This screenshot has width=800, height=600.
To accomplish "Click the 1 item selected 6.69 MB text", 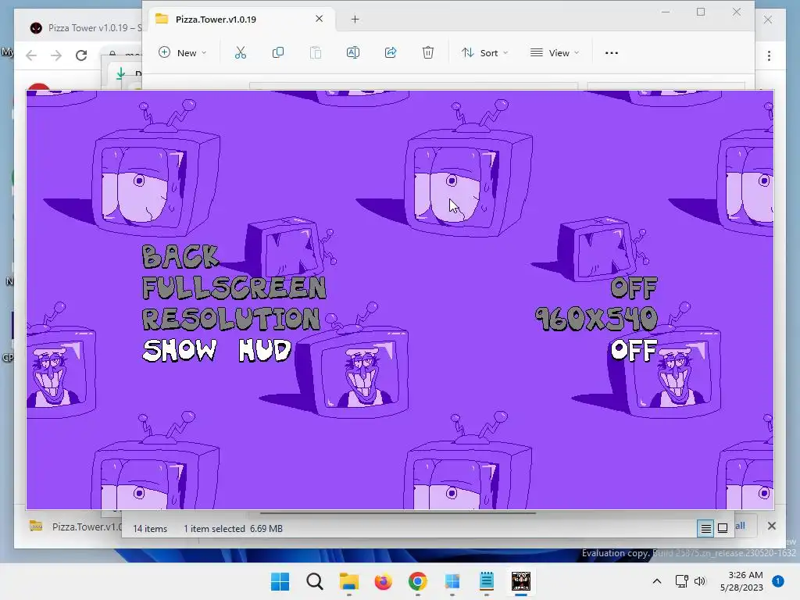I will 233,529.
